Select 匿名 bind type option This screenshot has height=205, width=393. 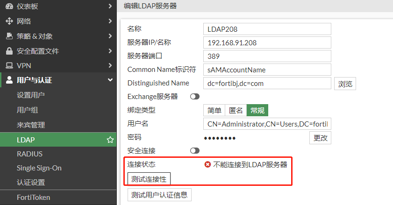tap(236, 110)
